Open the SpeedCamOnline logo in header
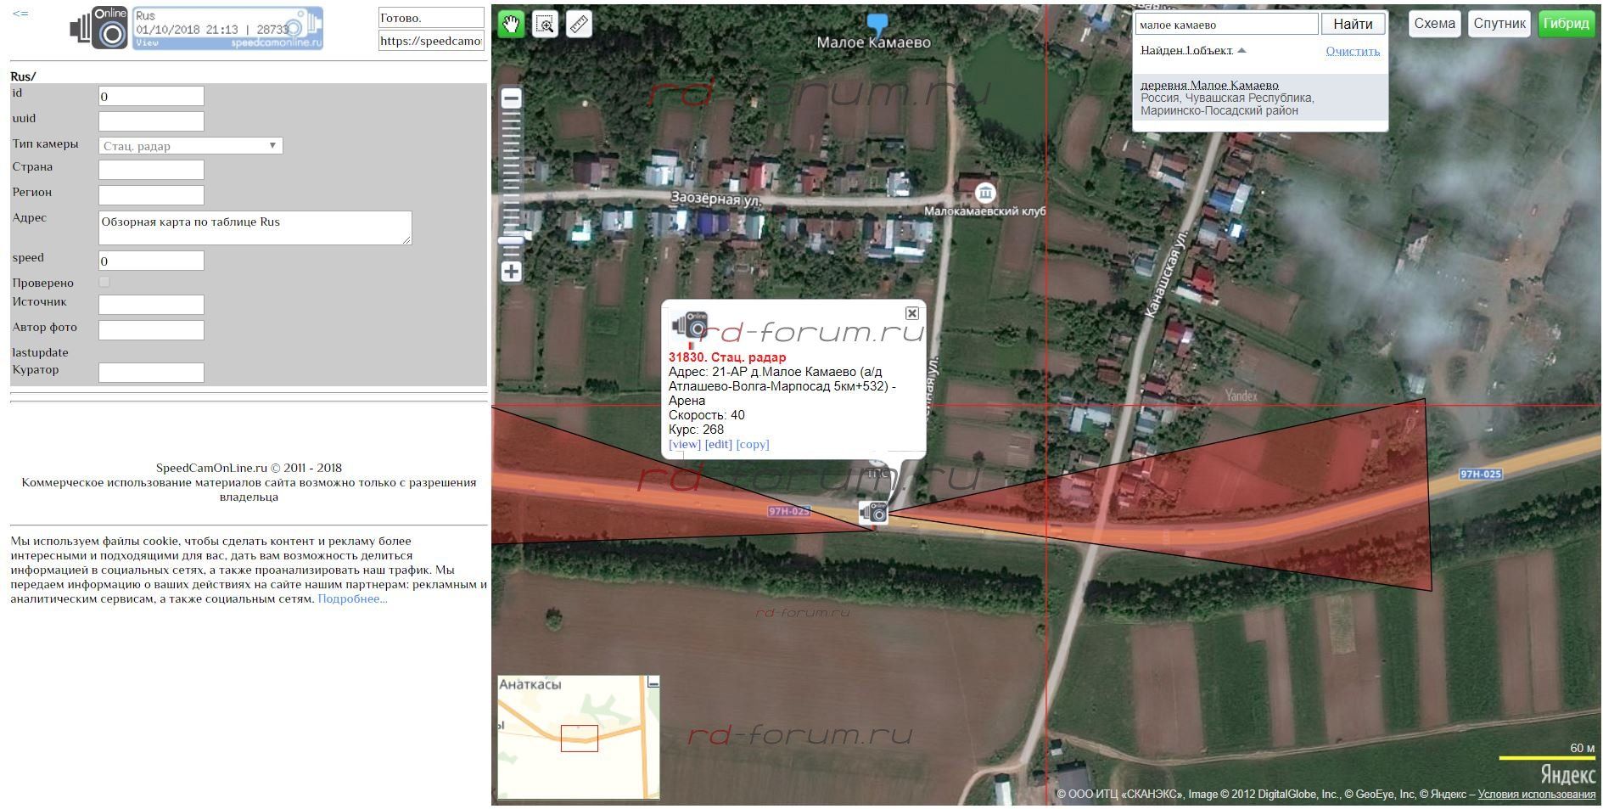Viewport: 1603px width, 809px height. [99, 28]
